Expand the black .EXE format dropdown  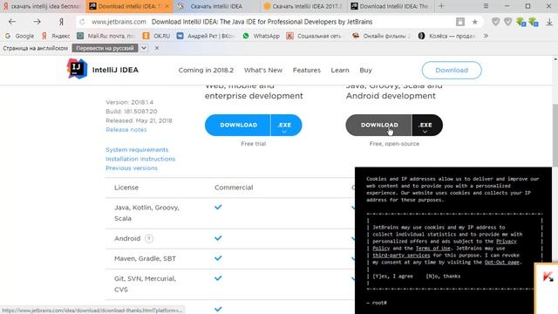click(426, 126)
